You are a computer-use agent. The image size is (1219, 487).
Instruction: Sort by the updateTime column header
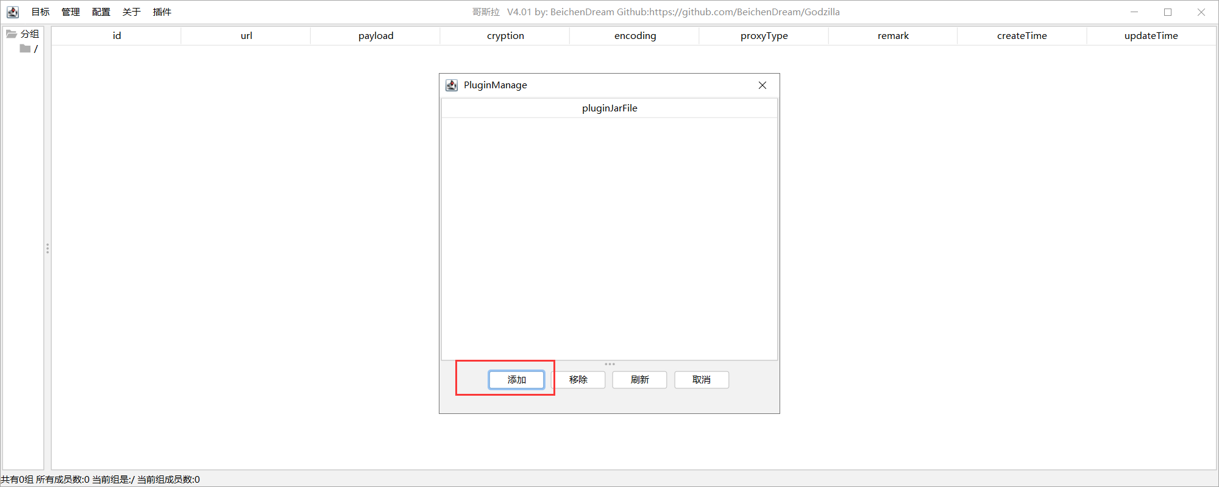pyautogui.click(x=1151, y=36)
